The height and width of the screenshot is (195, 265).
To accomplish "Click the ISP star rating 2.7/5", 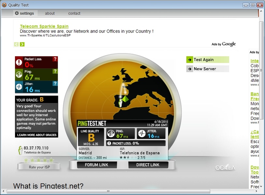I will point(132,158).
